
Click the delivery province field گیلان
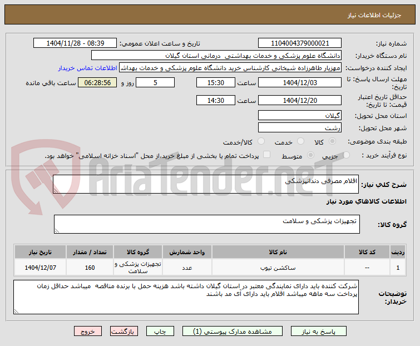[300, 115]
